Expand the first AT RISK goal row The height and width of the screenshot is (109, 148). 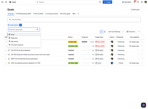tap(6, 42)
